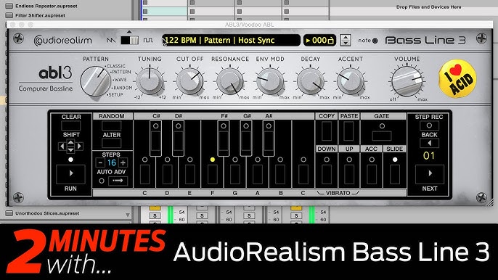Click the PASTE button
The width and height of the screenshot is (498, 280).
348,131
